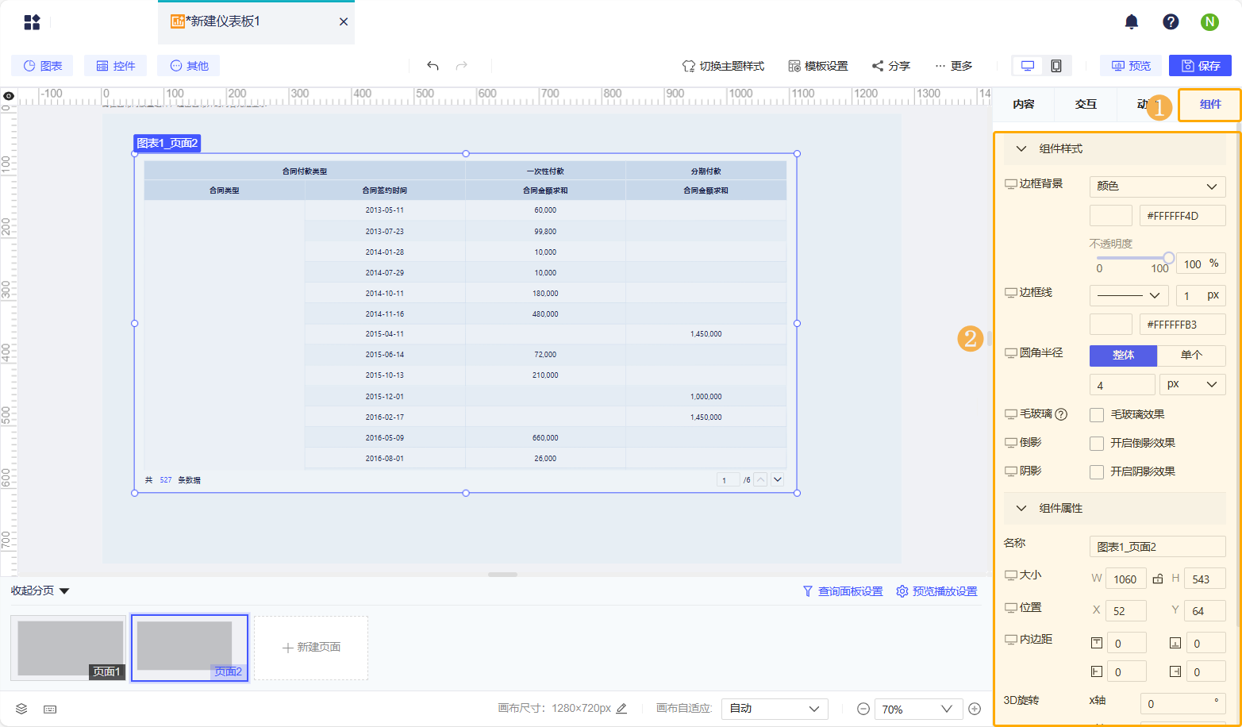
Task: Open the app grid launcher icon
Action: point(32,22)
